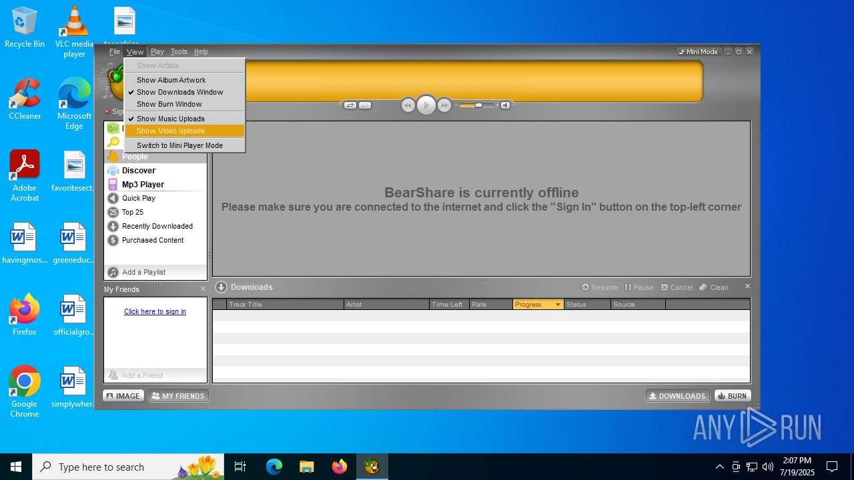Image resolution: width=854 pixels, height=480 pixels.
Task: Open the Windows Start menu
Action: click(16, 467)
